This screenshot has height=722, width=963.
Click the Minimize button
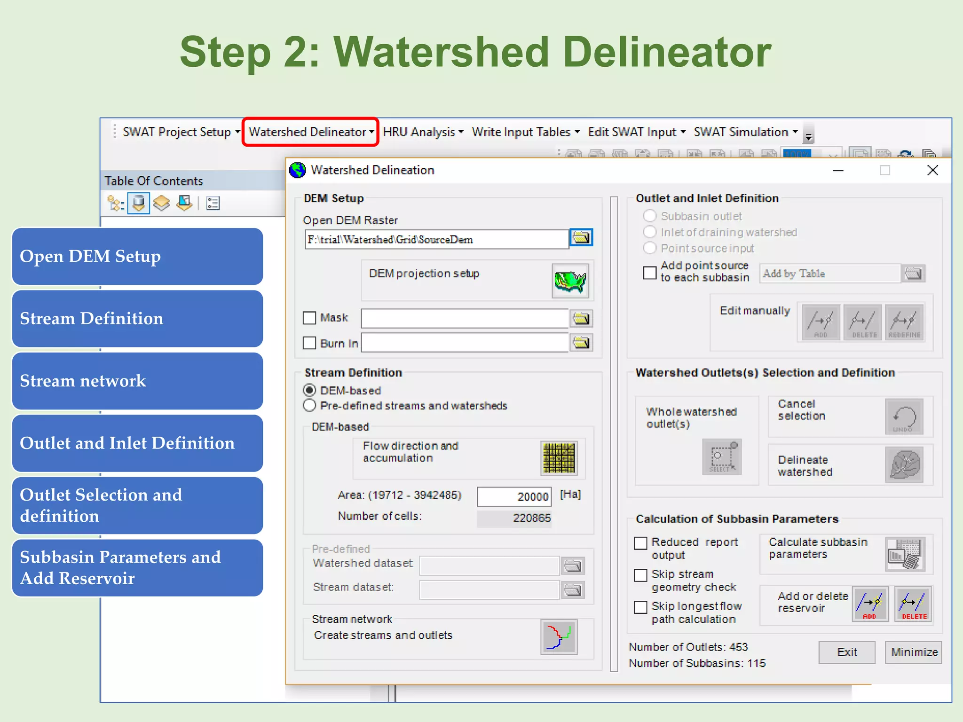point(914,652)
